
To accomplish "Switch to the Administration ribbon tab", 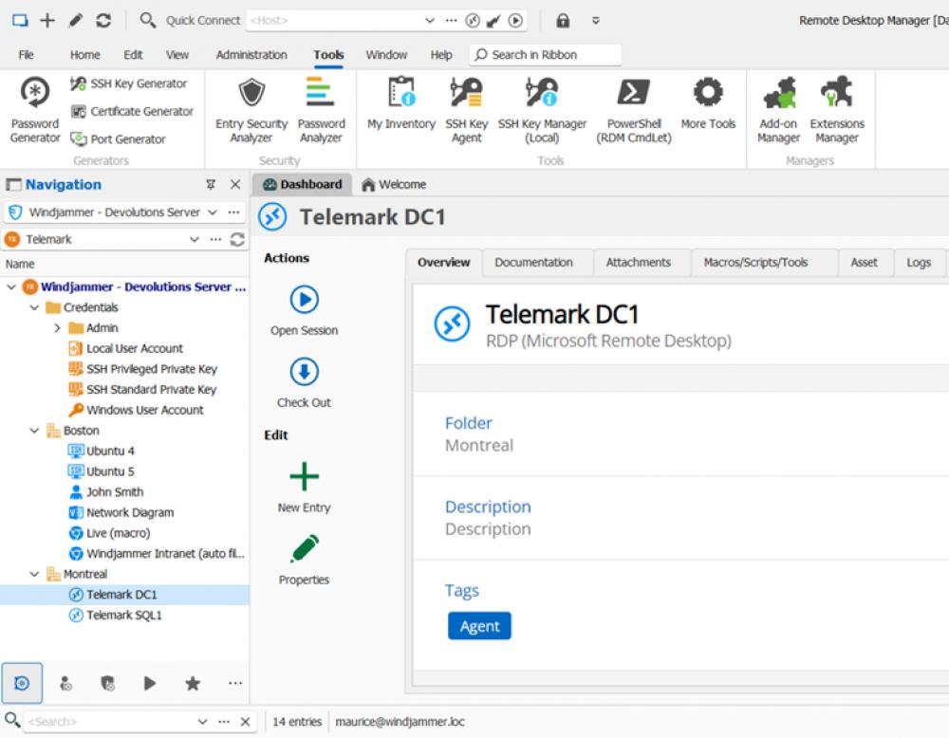I will (251, 54).
